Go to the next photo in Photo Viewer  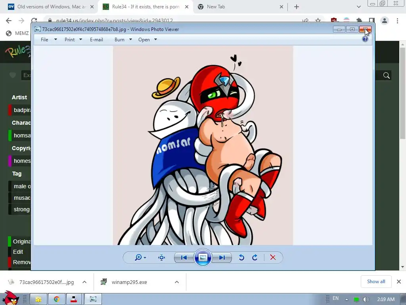click(x=222, y=257)
